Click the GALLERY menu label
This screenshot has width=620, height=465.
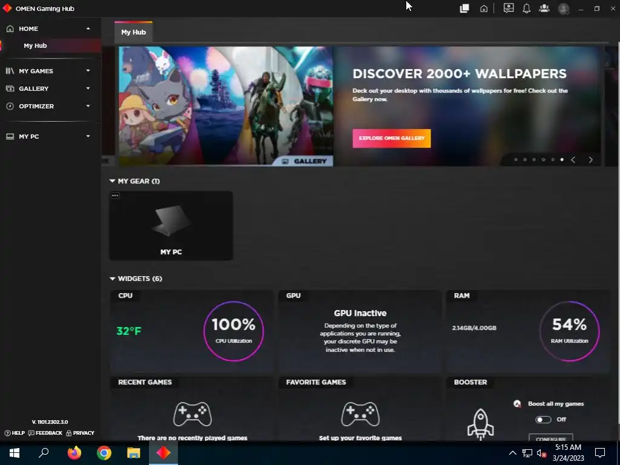(x=34, y=88)
